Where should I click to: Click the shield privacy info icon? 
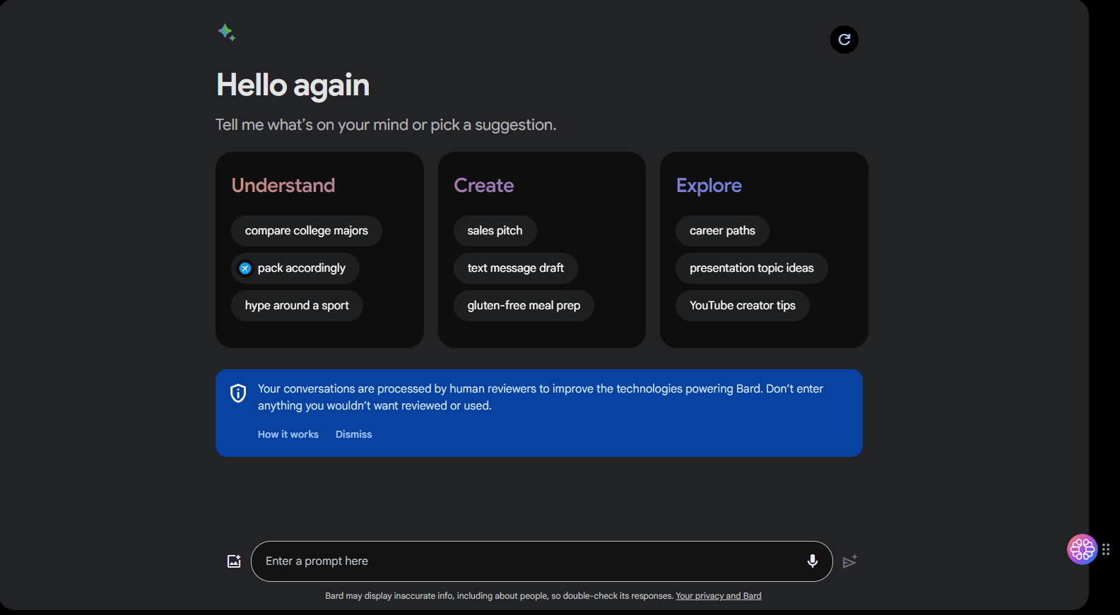point(238,393)
